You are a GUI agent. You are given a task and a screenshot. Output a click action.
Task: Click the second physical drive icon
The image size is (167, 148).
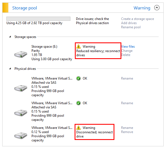coord(21,113)
